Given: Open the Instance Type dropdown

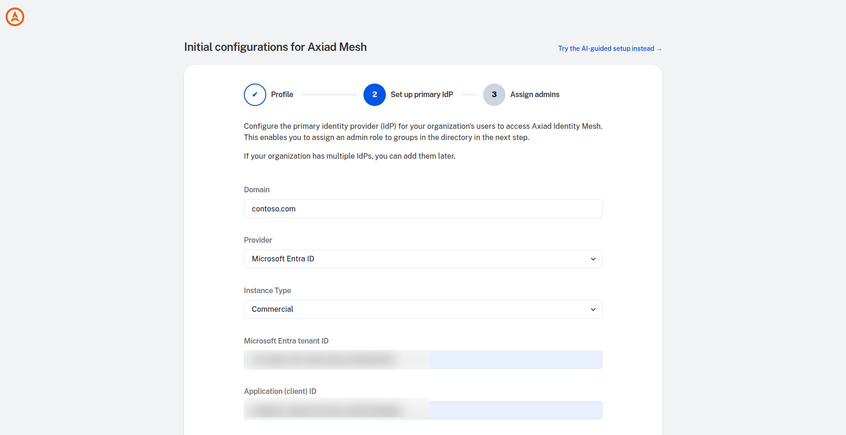Looking at the screenshot, I should click(x=423, y=309).
